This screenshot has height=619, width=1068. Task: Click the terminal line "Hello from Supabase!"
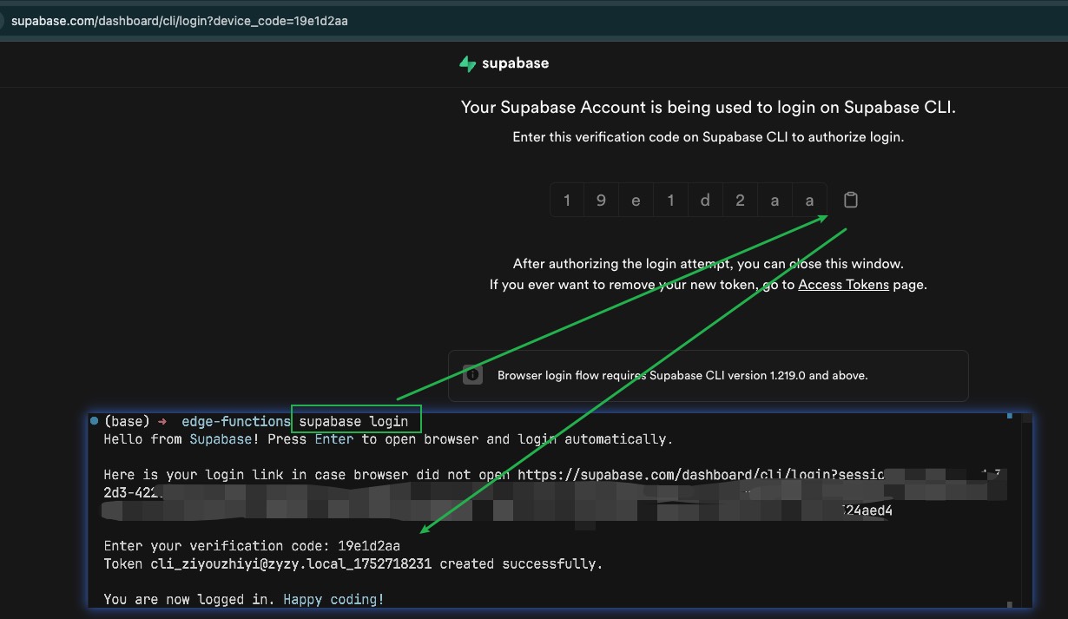click(x=388, y=439)
